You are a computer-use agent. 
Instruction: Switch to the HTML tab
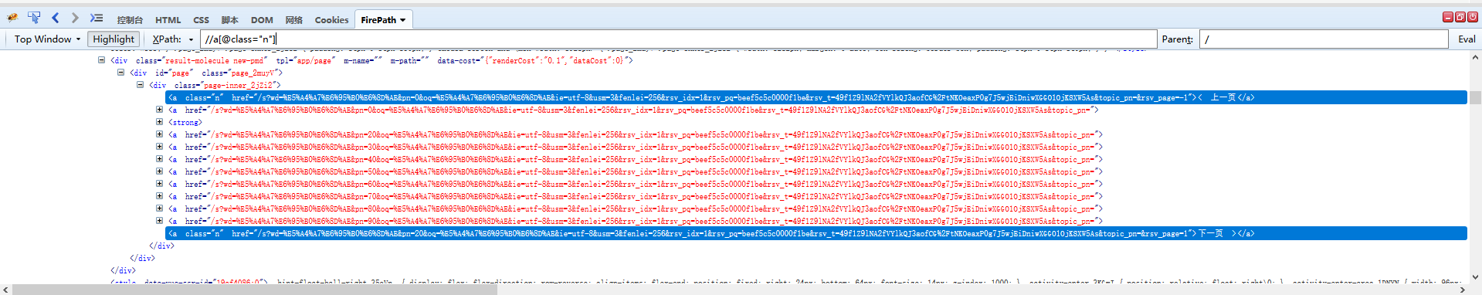[x=168, y=20]
